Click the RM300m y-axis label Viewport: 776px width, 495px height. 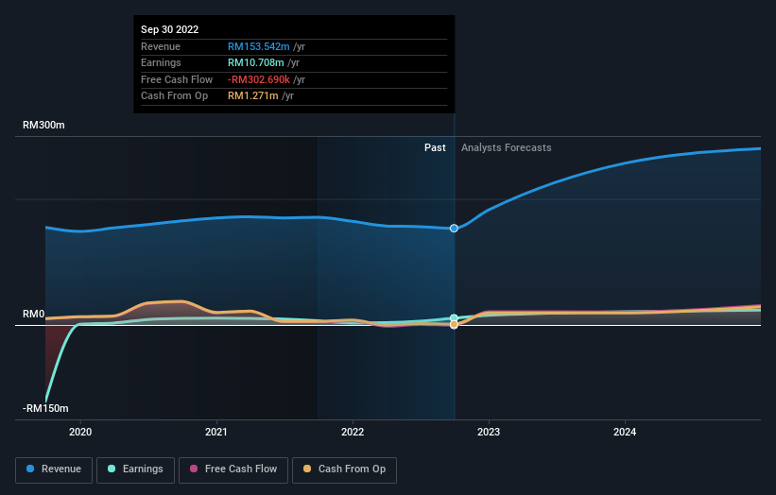click(x=43, y=125)
